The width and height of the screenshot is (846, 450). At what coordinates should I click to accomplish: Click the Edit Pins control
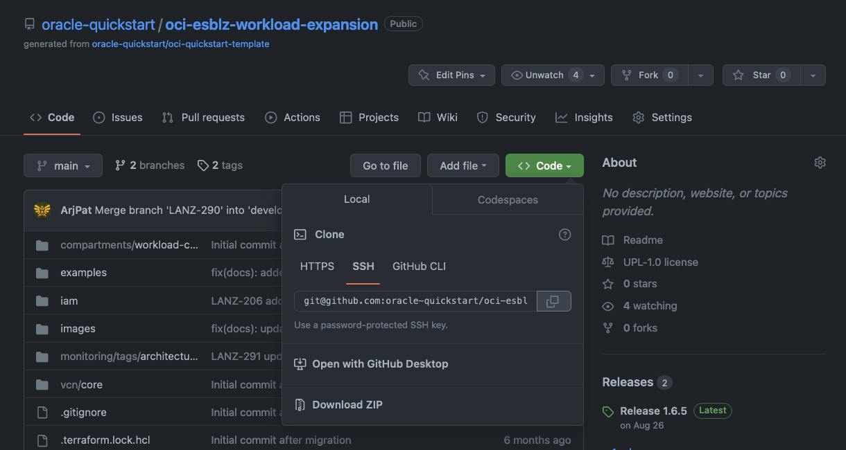451,75
